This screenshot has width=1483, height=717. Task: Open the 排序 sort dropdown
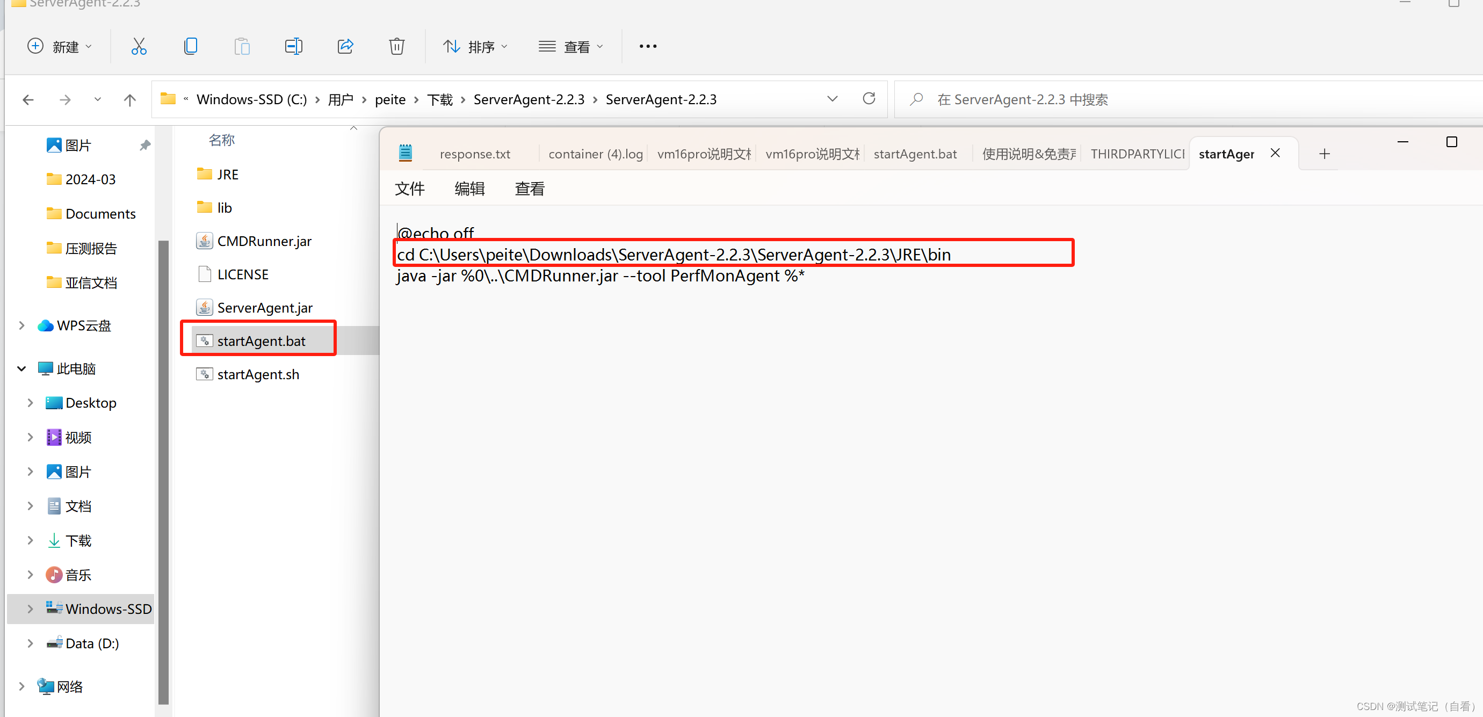pyautogui.click(x=475, y=47)
